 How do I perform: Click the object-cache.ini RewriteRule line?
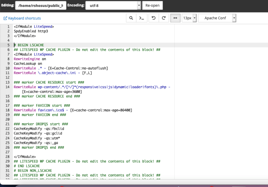[x=53, y=73]
